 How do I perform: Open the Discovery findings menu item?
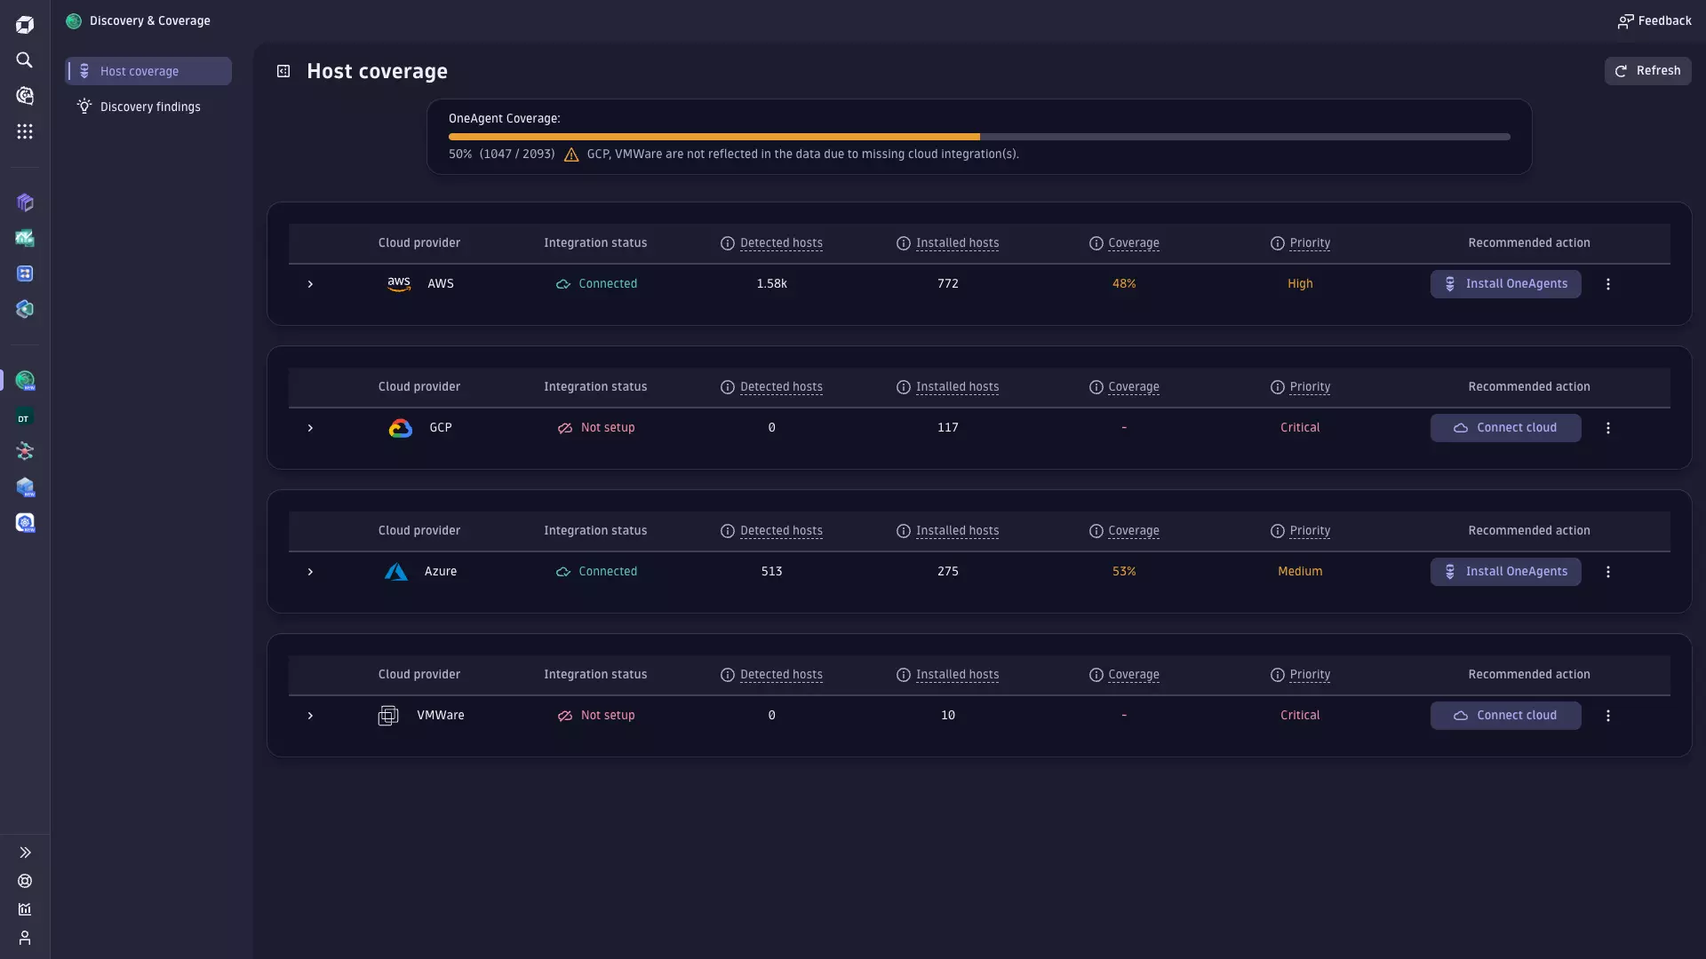(x=149, y=107)
